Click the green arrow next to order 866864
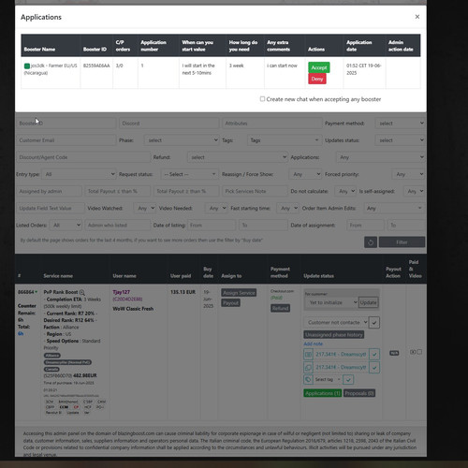Image resolution: width=468 pixels, height=468 pixels. click(37, 292)
